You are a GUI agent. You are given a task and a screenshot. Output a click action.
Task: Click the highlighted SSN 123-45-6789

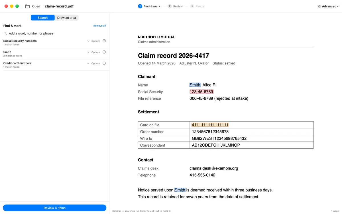point(201,92)
